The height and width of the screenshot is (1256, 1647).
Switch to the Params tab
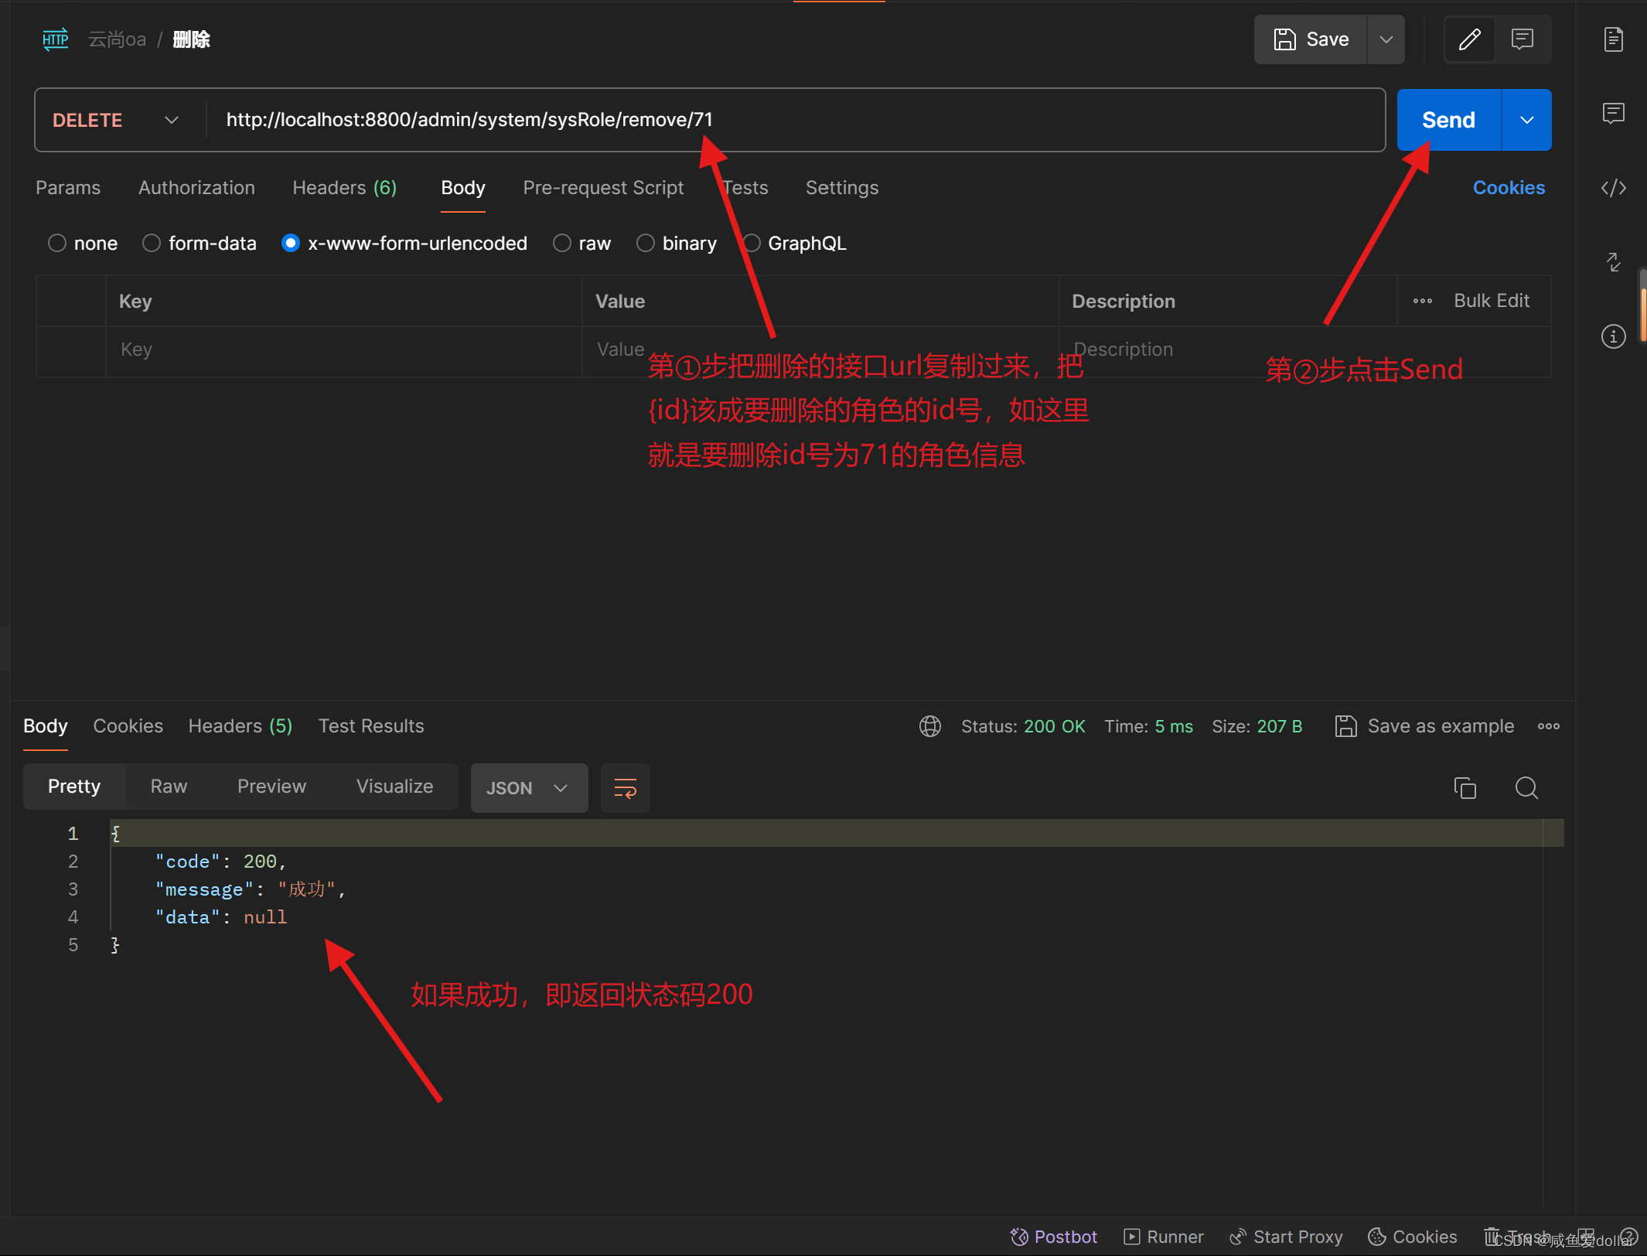tap(68, 188)
